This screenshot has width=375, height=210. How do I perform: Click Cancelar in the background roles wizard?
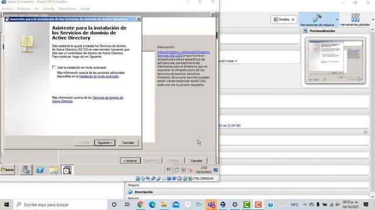pos(197,161)
